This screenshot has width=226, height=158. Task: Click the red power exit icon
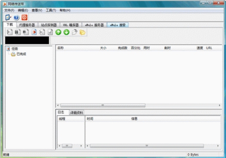[24, 18]
